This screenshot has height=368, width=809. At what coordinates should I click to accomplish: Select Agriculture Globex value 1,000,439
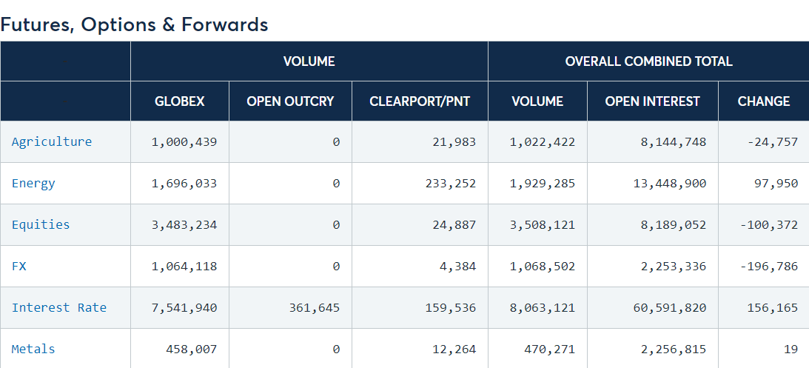click(x=184, y=142)
